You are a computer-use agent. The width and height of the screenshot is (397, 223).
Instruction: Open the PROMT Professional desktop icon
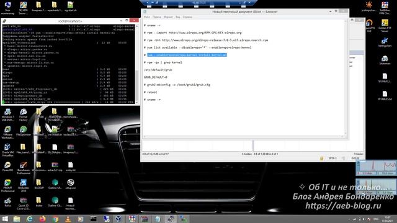click(x=7, y=186)
